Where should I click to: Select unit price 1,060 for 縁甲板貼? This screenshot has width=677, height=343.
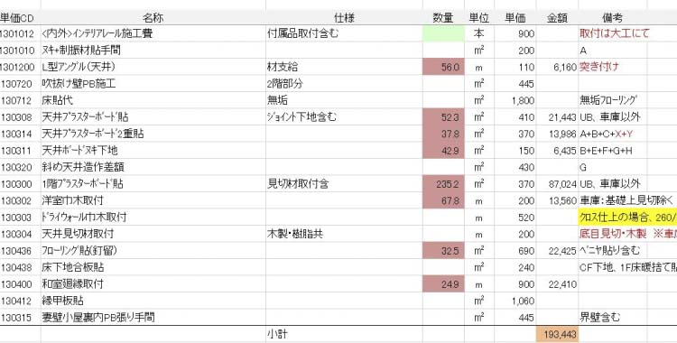point(515,301)
